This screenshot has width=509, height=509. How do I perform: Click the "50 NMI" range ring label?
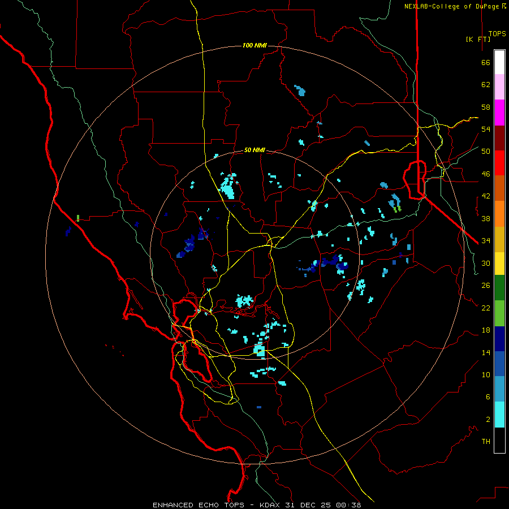[x=255, y=150]
